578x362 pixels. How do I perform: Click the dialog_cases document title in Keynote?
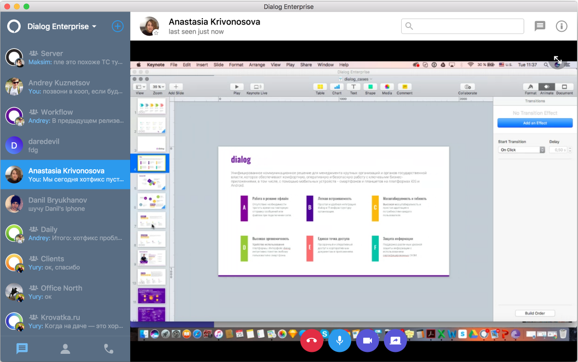[x=355, y=78]
